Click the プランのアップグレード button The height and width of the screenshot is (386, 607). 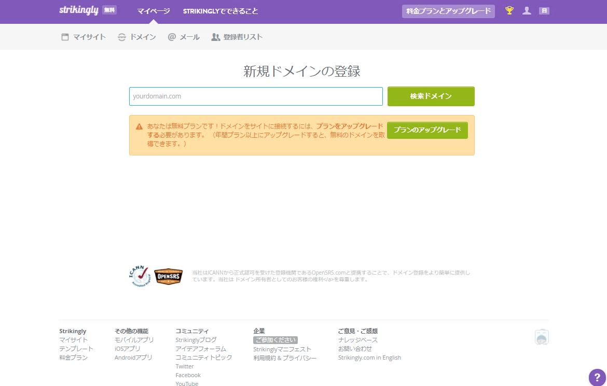point(427,130)
